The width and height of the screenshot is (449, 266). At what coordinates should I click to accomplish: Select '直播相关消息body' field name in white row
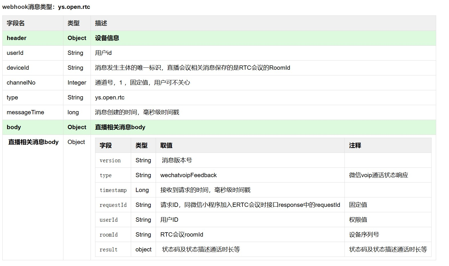[33, 142]
